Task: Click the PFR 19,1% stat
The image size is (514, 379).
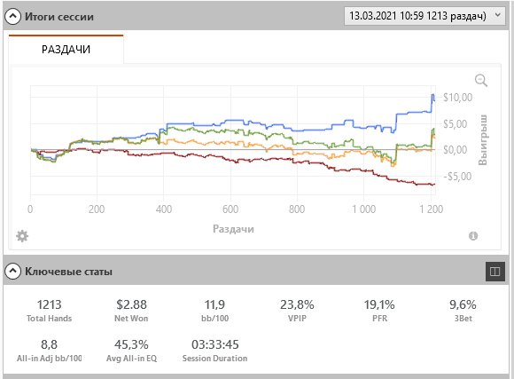Action: [379, 311]
